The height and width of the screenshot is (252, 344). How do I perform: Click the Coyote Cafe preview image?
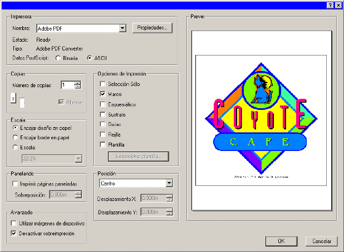point(261,120)
